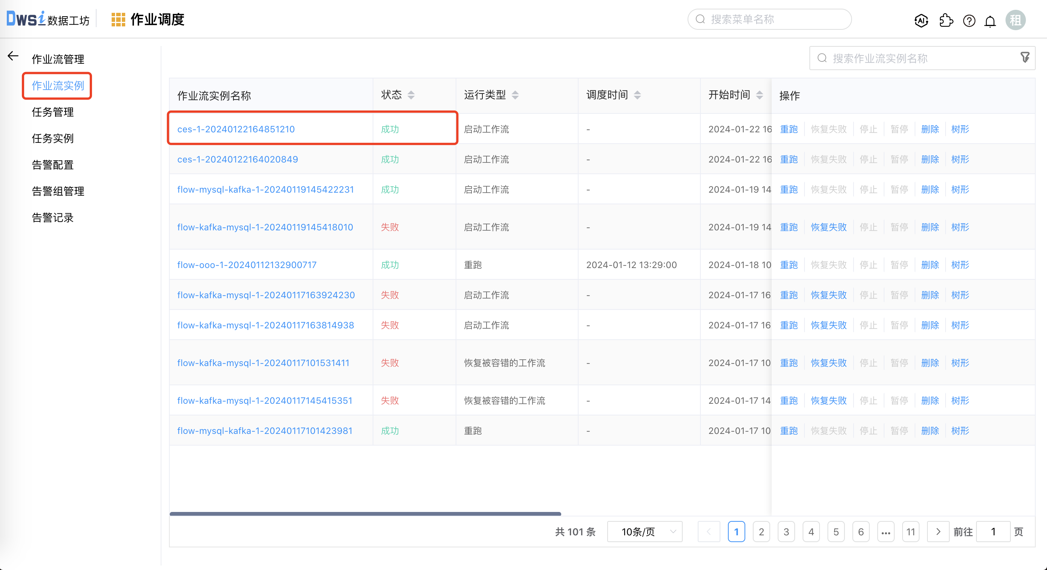Viewport: 1047px width, 570px height.
Task: Toggle sort on 开始时间 column
Action: pyautogui.click(x=759, y=95)
